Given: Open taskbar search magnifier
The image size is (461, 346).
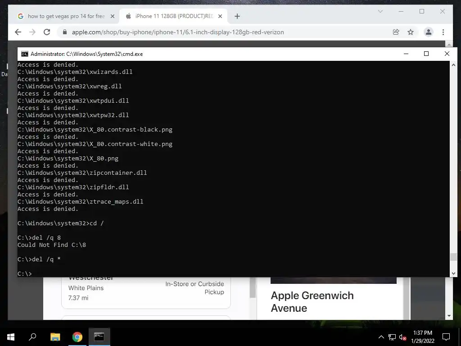Looking at the screenshot, I should (x=32, y=337).
